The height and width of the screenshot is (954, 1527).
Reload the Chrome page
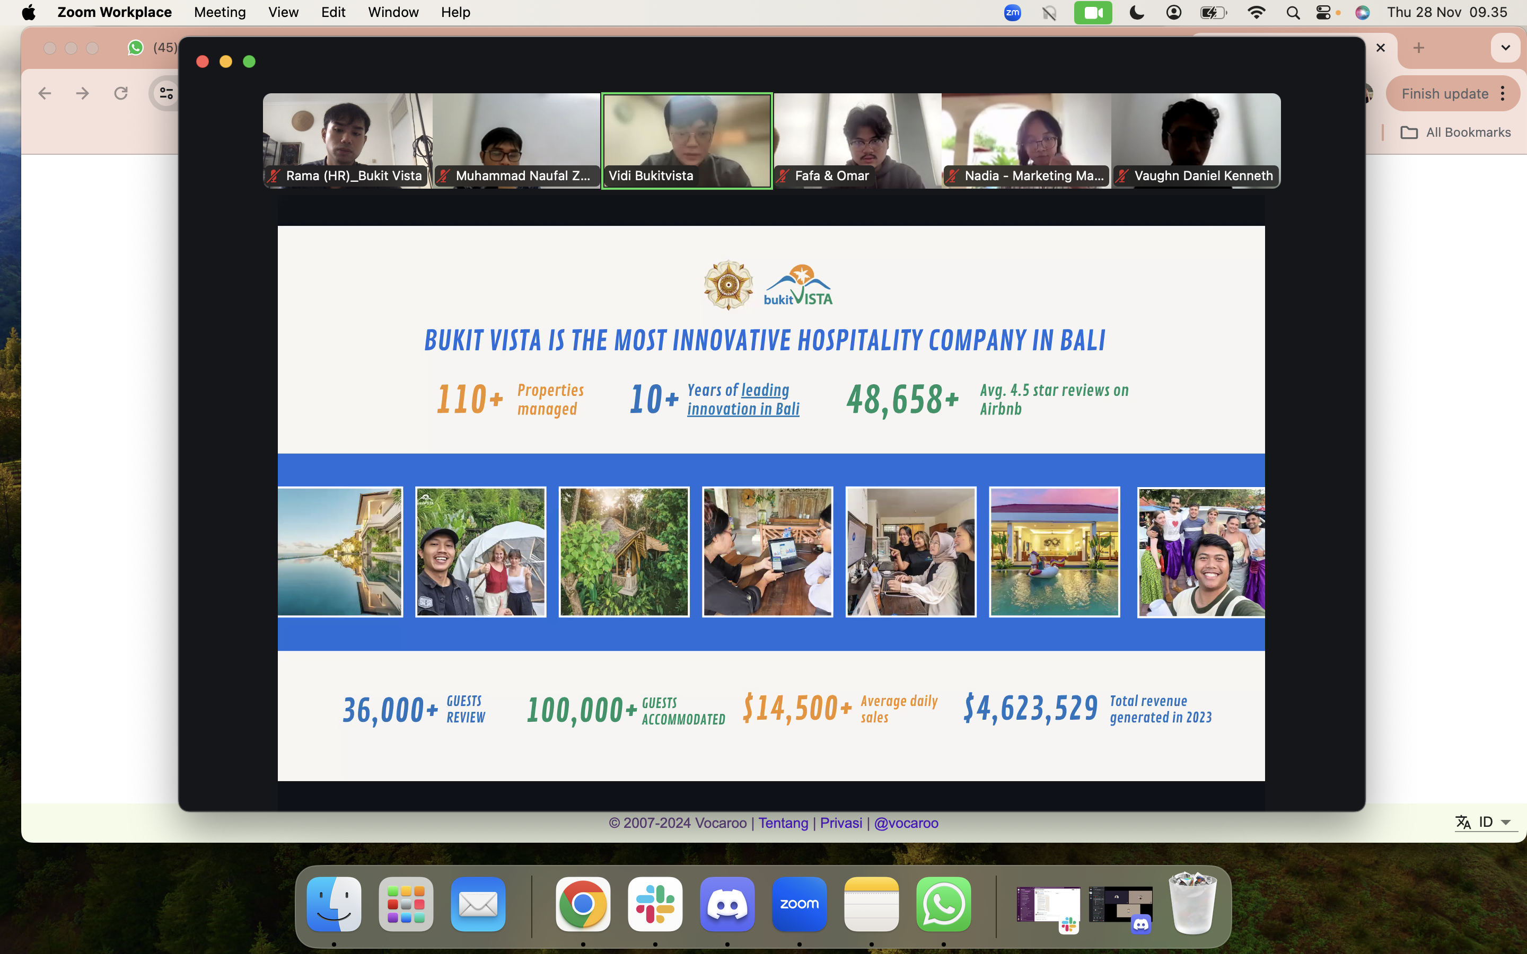tap(121, 94)
